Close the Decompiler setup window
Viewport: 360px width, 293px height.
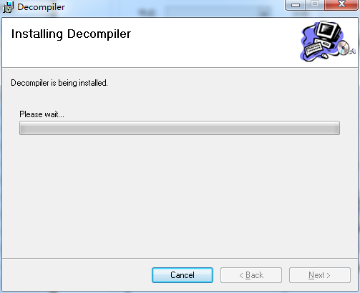point(341,5)
